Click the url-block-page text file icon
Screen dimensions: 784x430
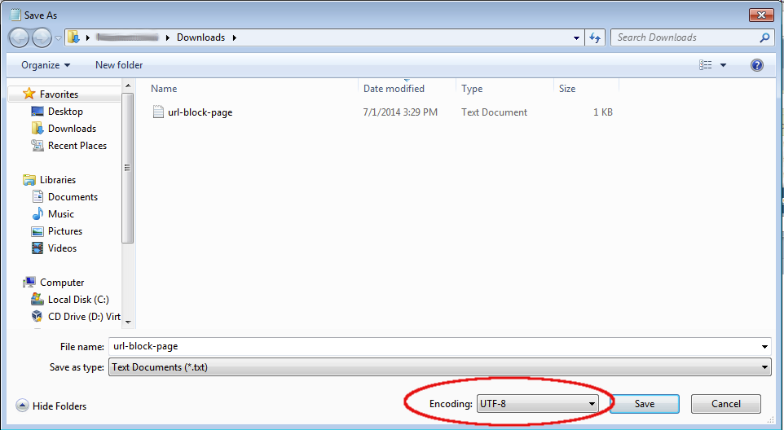click(158, 112)
